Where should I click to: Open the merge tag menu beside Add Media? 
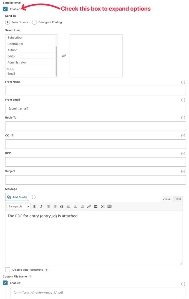click(x=34, y=197)
